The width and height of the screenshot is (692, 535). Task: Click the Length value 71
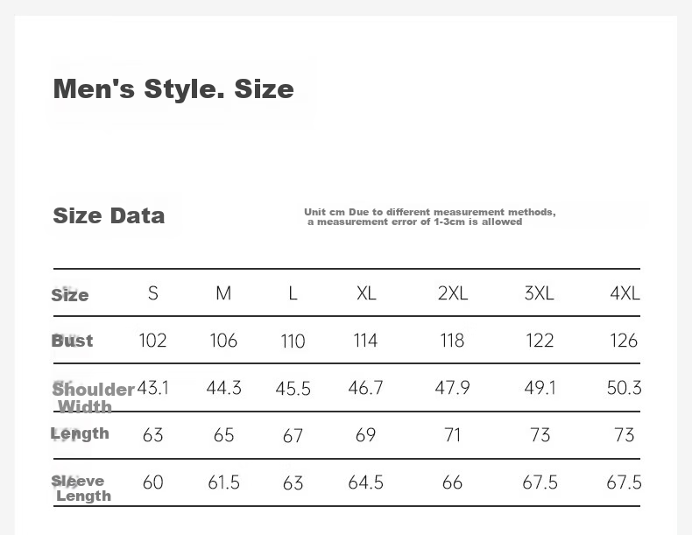452,435
